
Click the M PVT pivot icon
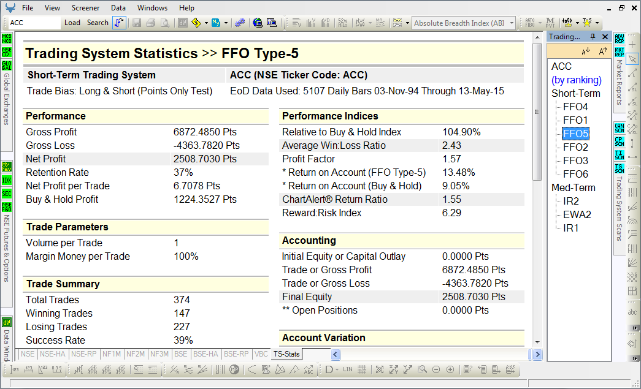click(x=550, y=23)
